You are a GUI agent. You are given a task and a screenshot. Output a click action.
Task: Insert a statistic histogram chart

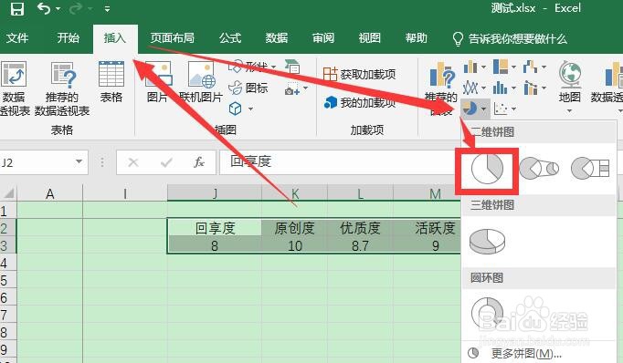(x=501, y=88)
